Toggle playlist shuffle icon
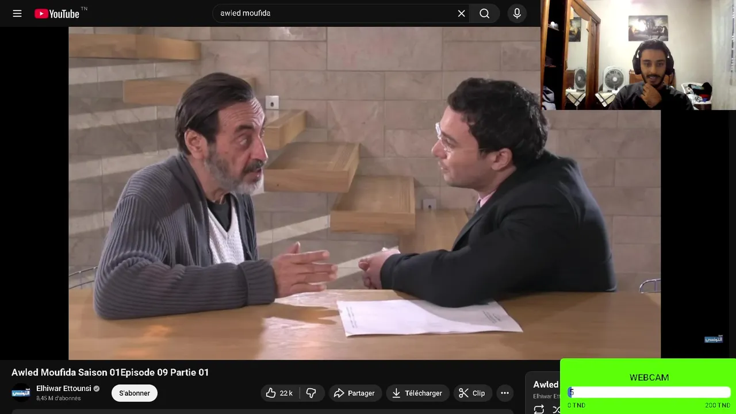This screenshot has width=736, height=414. [x=556, y=409]
